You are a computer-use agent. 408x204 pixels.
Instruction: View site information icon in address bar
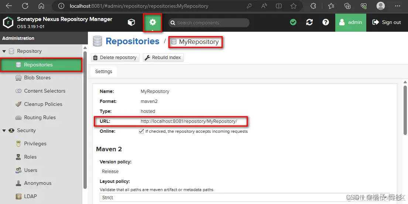[x=61, y=6]
